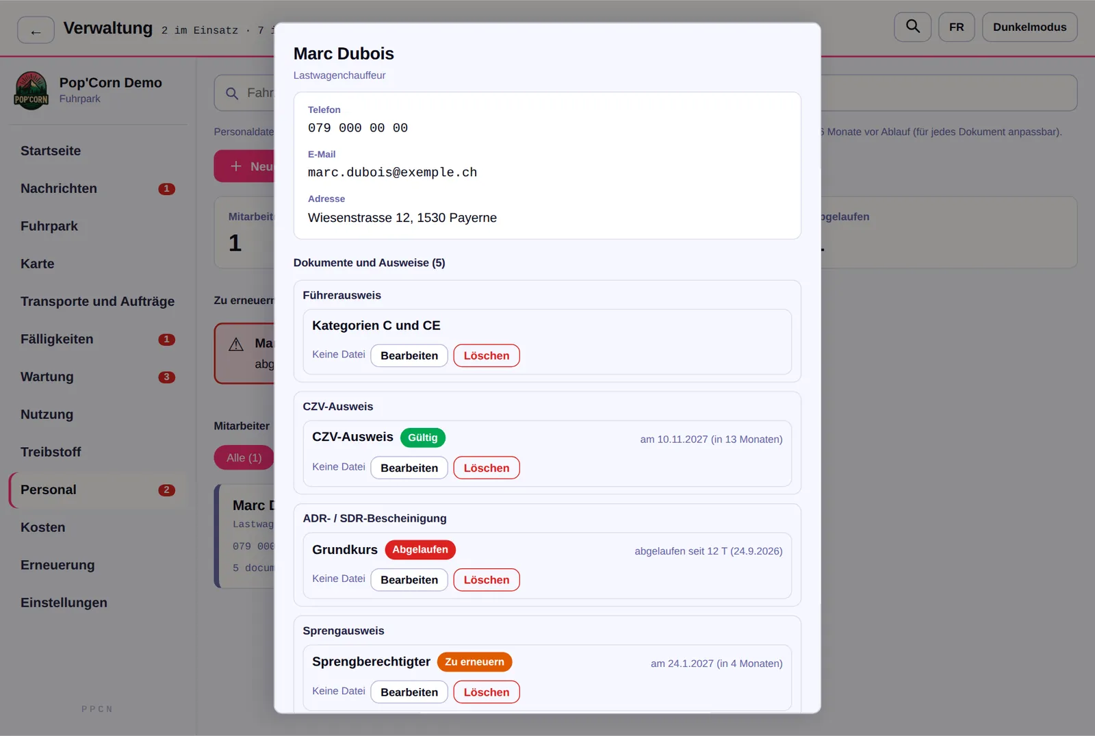Click email marc.dubois@exemple.ch
Viewport: 1095px width, 736px height.
(392, 173)
